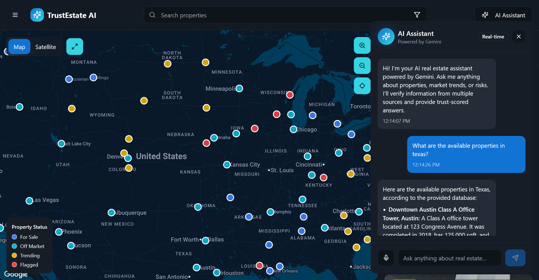Open the Phoenix property marker
The width and height of the screenshot is (539, 280).
pos(59,232)
